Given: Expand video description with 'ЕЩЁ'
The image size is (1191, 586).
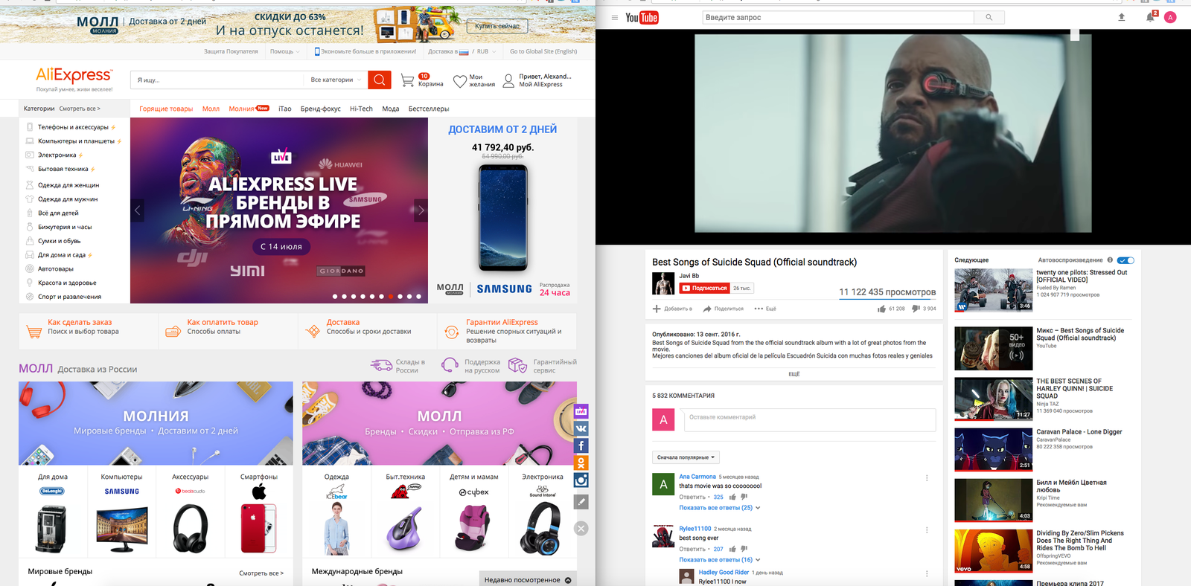Looking at the screenshot, I should (x=794, y=374).
